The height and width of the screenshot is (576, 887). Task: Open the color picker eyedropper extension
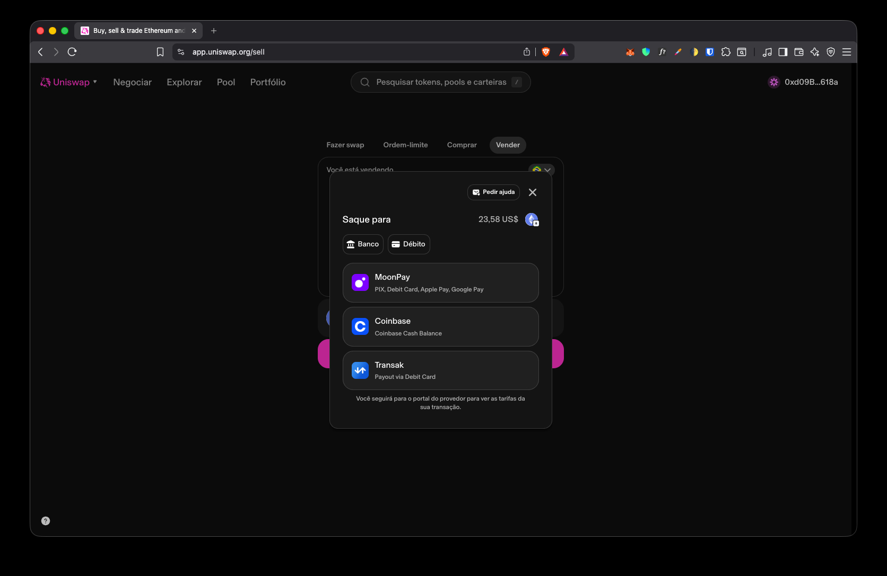click(x=678, y=52)
